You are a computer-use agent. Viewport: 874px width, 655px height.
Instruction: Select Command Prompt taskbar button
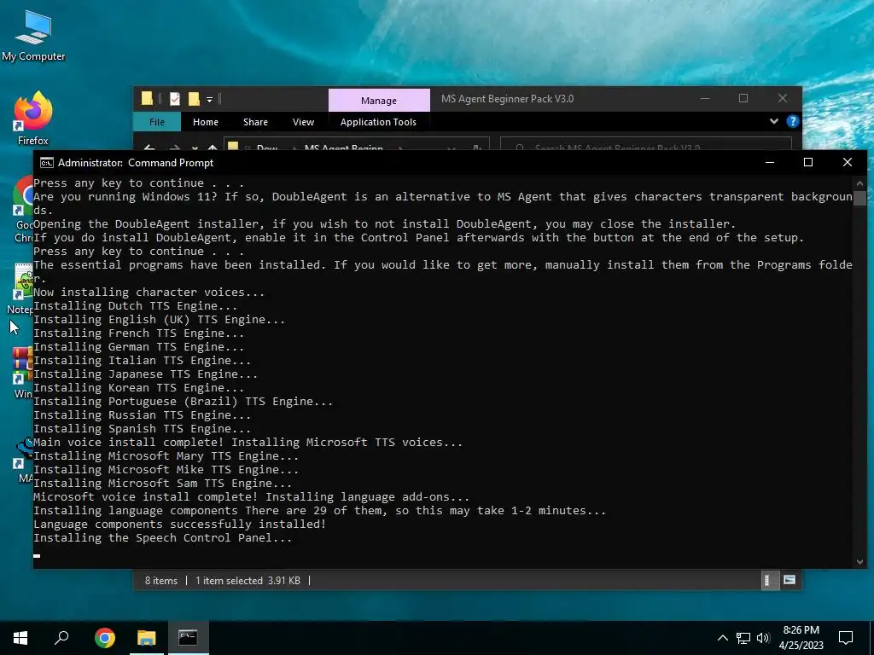tap(188, 638)
